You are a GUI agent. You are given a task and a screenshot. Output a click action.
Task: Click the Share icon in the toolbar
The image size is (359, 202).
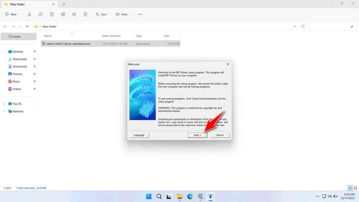tap(74, 14)
